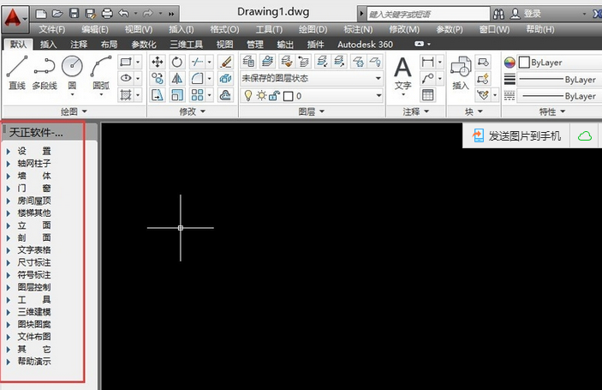Click the Trim tool icon
602x390 pixels.
pos(197,62)
